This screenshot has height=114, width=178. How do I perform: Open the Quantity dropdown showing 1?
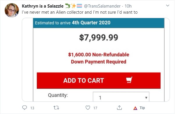click(x=121, y=97)
